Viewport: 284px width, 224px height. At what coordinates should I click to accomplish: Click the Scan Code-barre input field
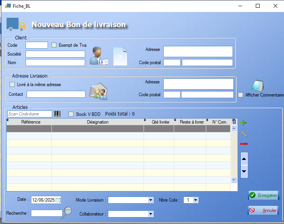point(30,114)
